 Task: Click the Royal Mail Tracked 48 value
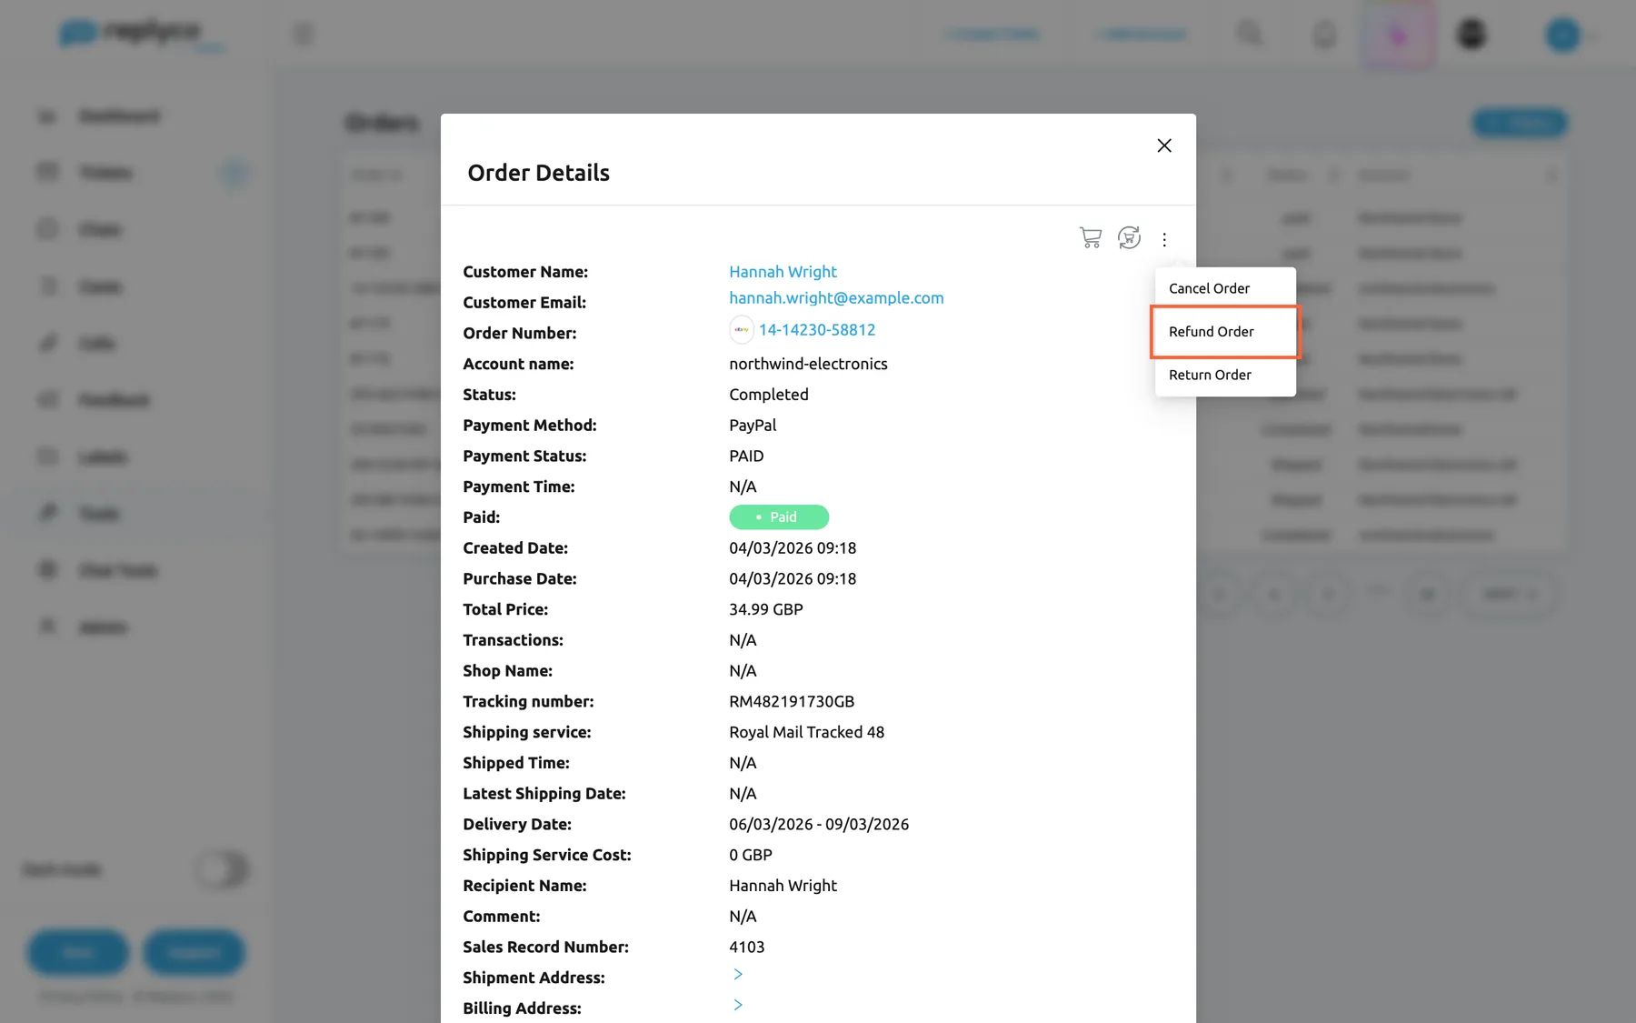[x=806, y=732]
